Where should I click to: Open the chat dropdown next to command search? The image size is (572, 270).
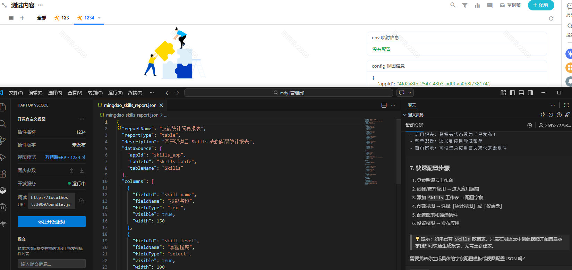click(410, 93)
